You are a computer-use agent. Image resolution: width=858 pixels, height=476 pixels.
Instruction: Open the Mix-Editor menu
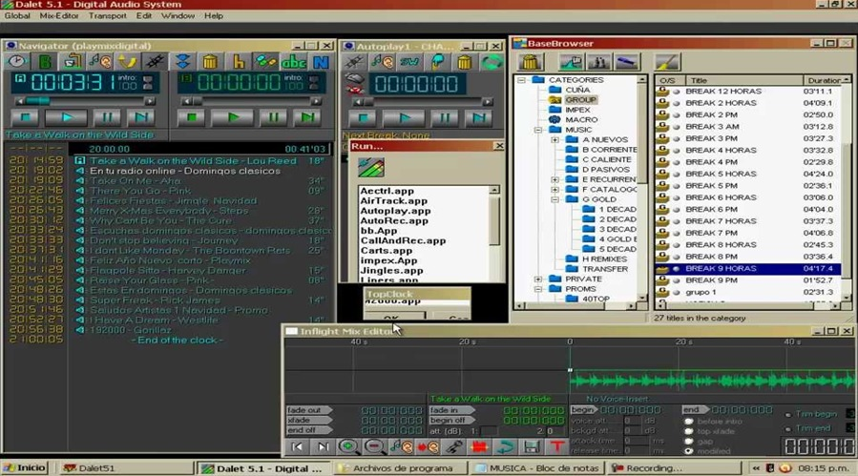pos(59,15)
